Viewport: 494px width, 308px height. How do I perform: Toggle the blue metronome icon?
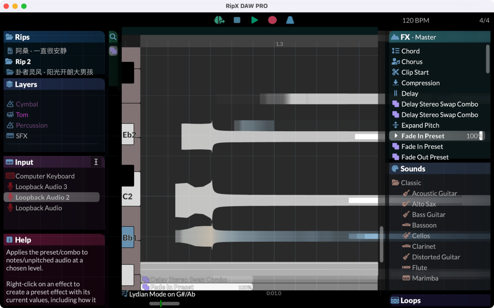(x=290, y=20)
